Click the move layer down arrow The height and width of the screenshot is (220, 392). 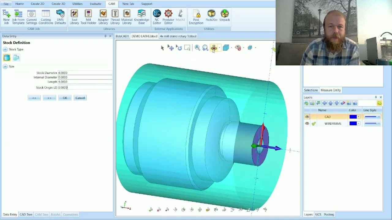[x=337, y=103]
